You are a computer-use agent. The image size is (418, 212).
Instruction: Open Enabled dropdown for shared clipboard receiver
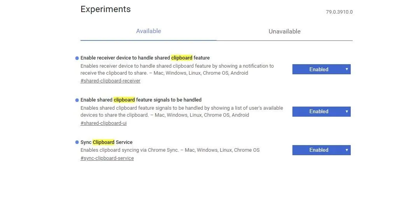coord(321,69)
